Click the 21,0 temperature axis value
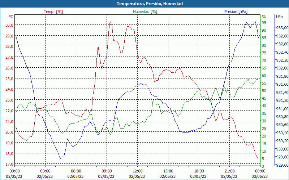289x180 pixels. click(9, 122)
